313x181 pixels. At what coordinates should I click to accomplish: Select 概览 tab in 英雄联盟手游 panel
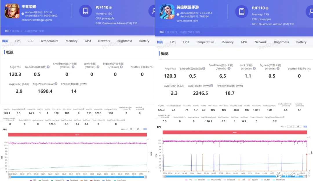point(160,42)
